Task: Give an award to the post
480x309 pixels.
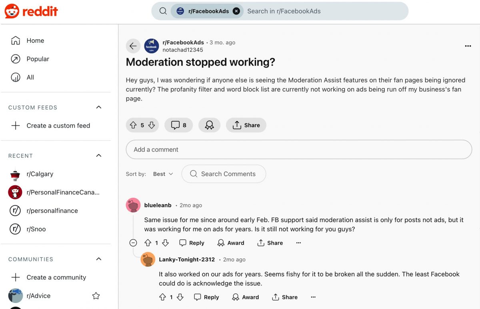Action: click(209, 125)
